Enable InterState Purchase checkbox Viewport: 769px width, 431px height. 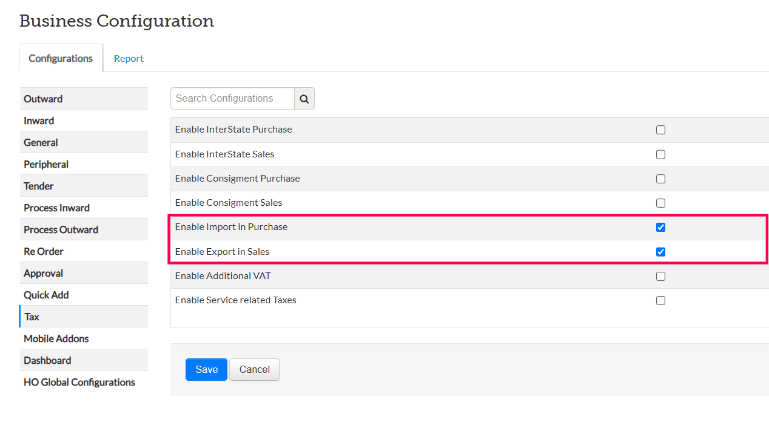(660, 130)
